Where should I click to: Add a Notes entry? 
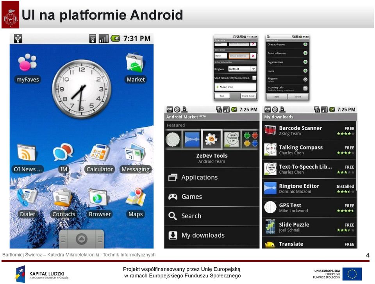(305, 71)
